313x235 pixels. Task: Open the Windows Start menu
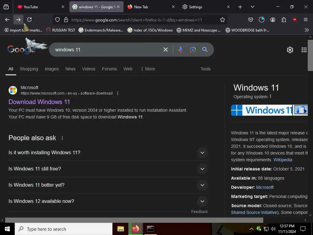click(7, 229)
